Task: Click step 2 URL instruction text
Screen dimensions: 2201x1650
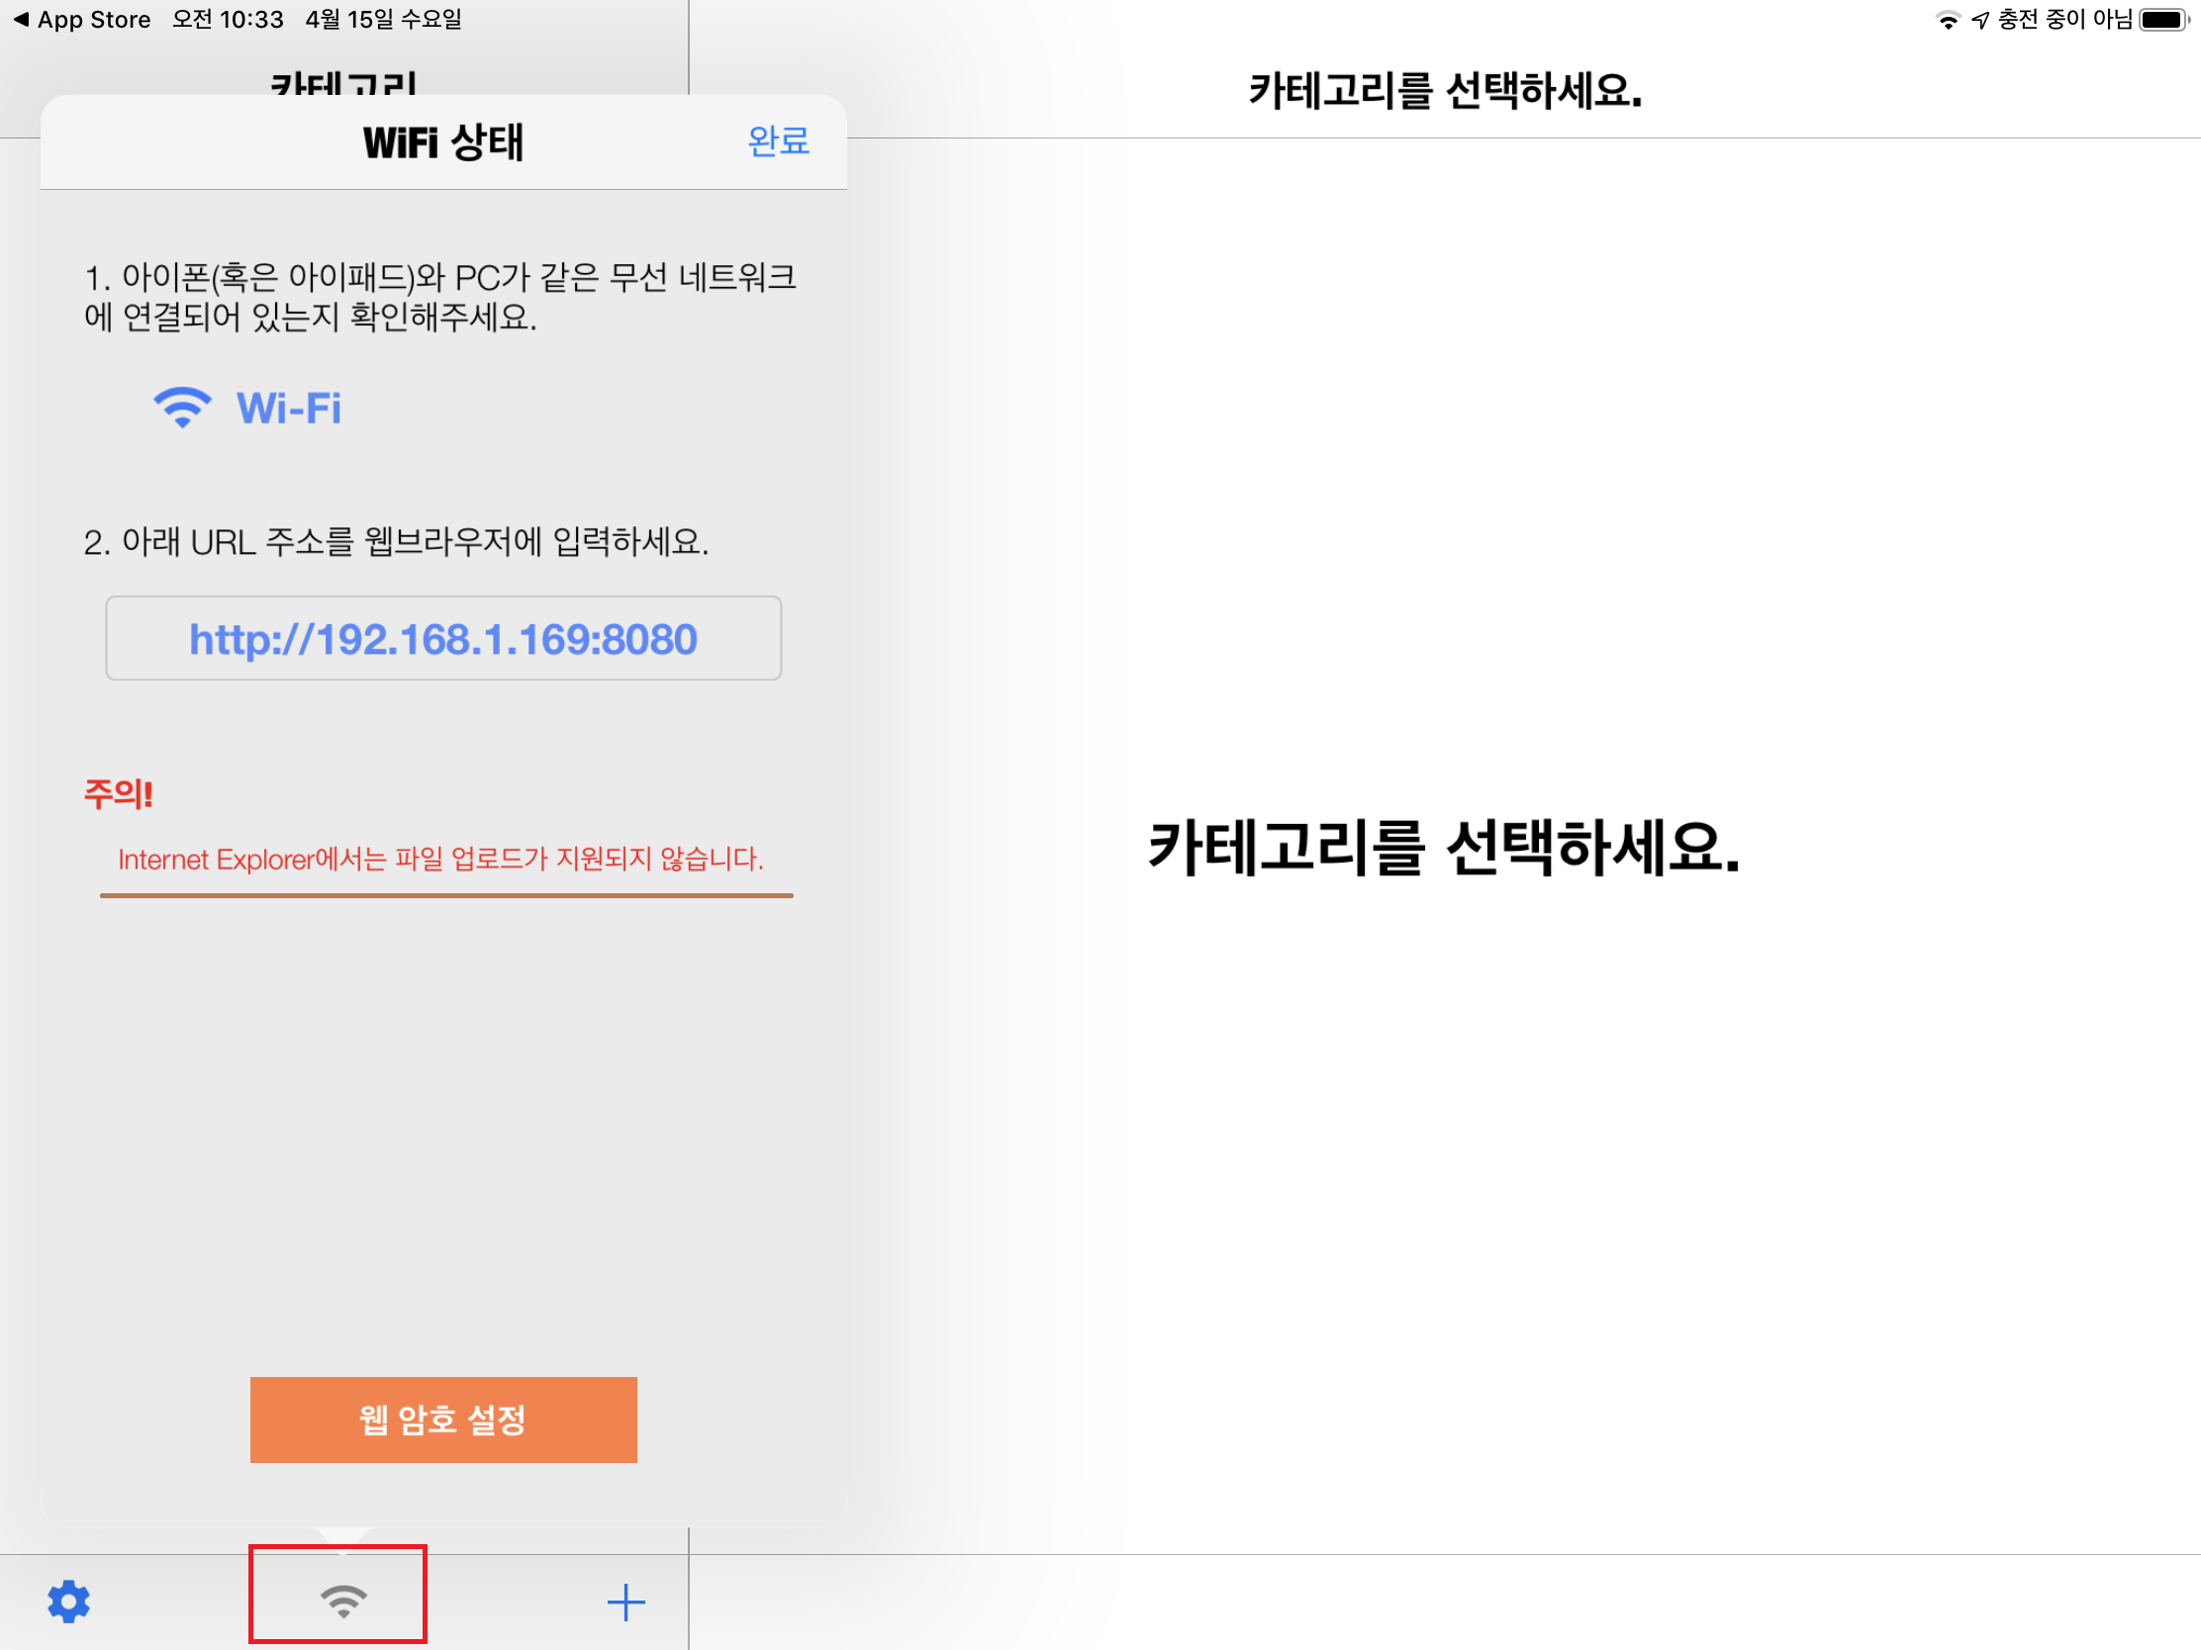Action: pyautogui.click(x=396, y=542)
